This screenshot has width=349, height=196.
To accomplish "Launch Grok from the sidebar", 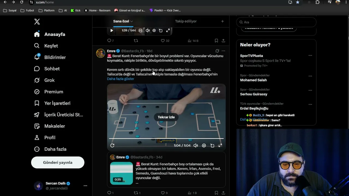I will [x=44, y=80].
